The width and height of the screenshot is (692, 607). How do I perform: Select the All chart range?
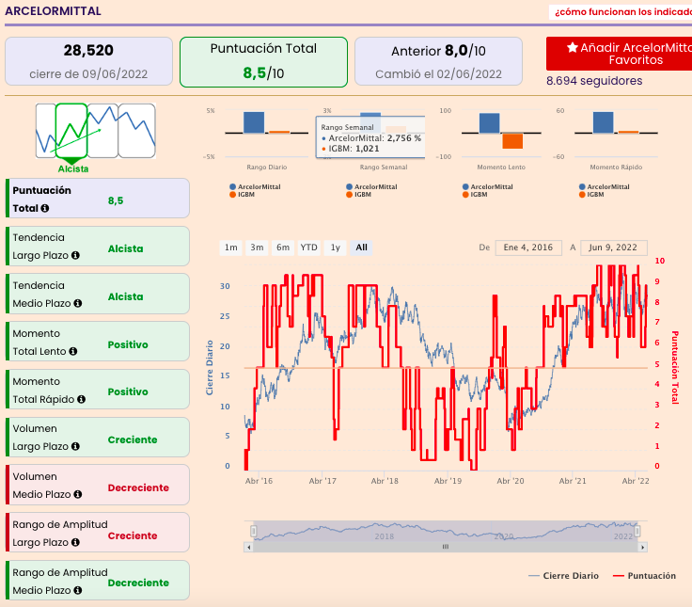361,248
